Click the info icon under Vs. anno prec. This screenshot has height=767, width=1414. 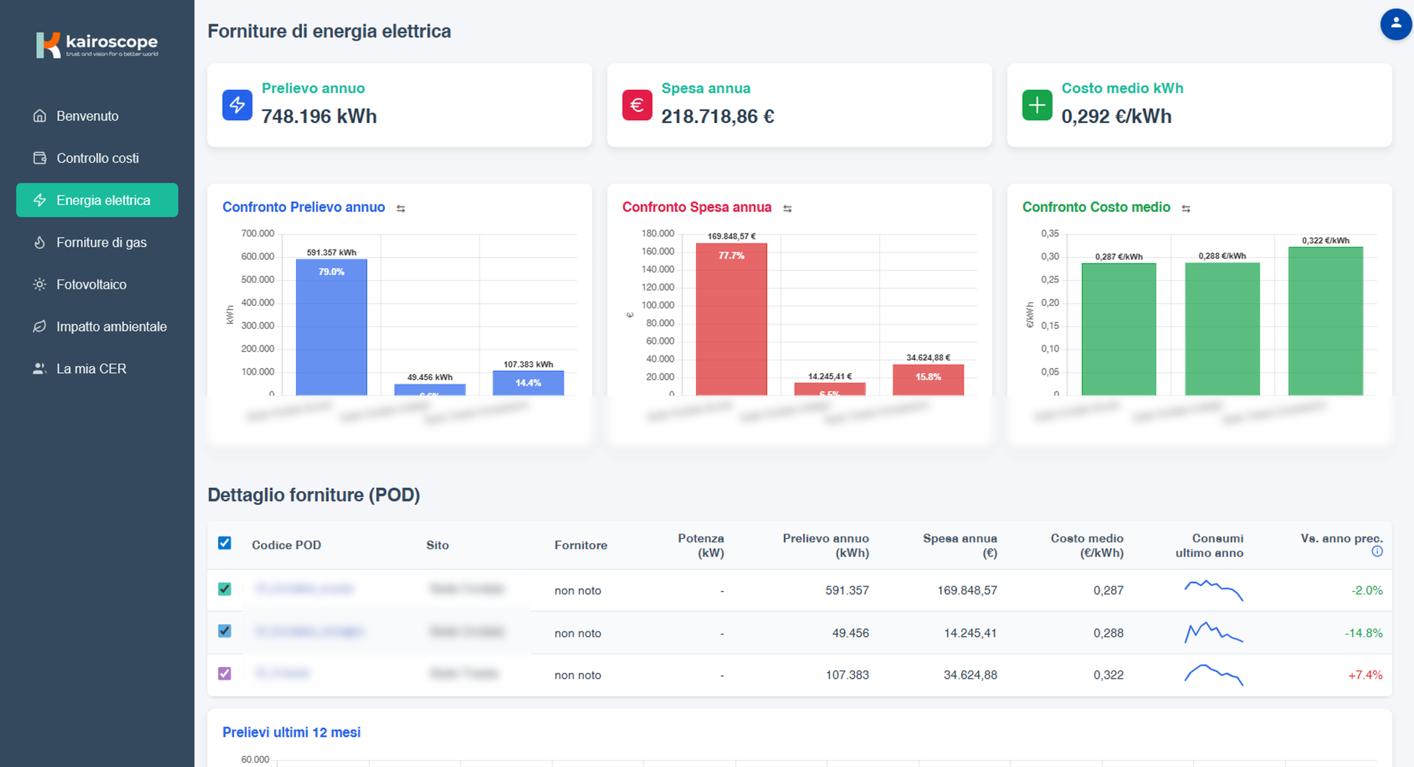point(1377,552)
